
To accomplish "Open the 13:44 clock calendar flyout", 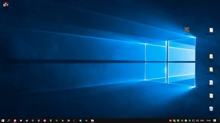I will tap(208, 121).
